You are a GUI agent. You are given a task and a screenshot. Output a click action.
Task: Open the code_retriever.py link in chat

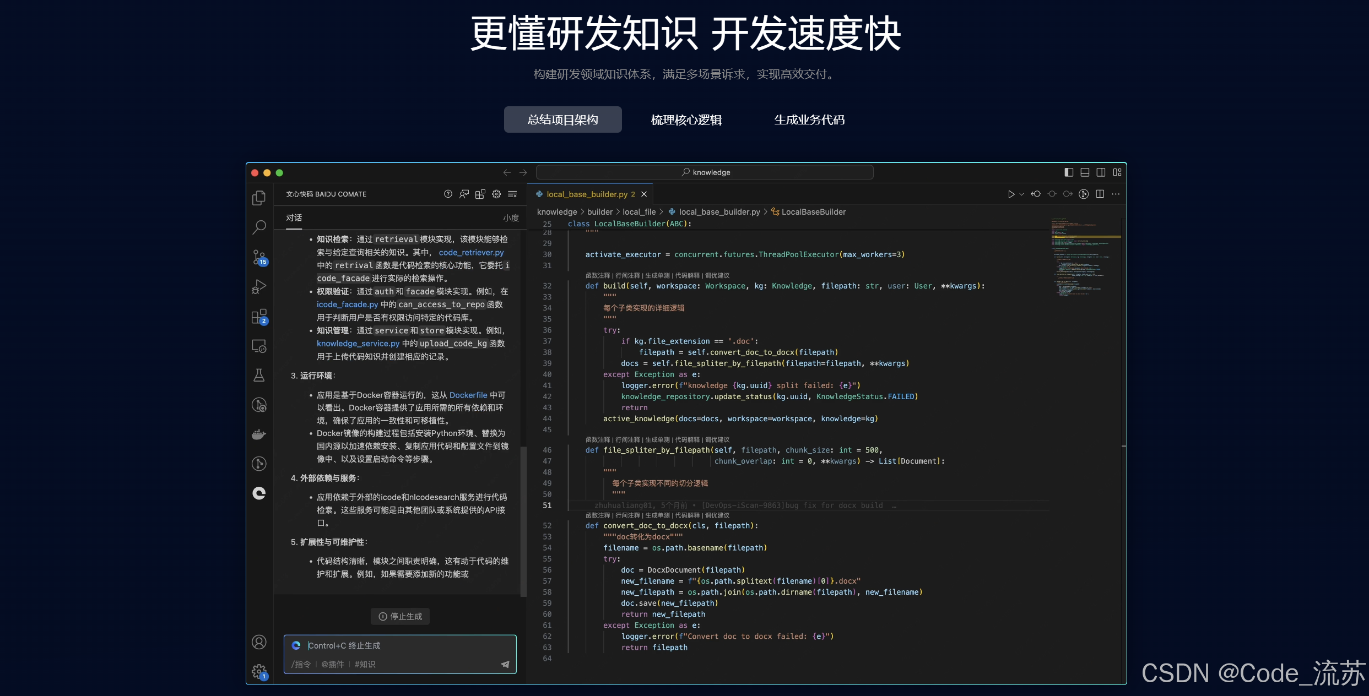pos(471,252)
